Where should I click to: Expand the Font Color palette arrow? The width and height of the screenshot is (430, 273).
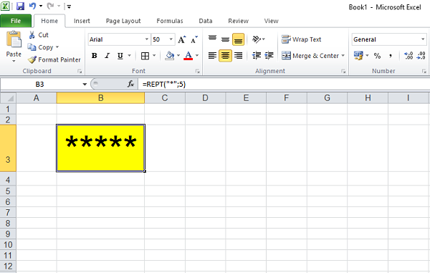(197, 56)
